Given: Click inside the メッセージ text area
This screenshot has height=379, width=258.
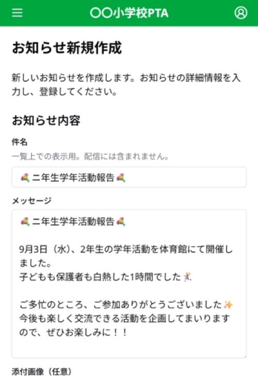Looking at the screenshot, I should pyautogui.click(x=129, y=284).
